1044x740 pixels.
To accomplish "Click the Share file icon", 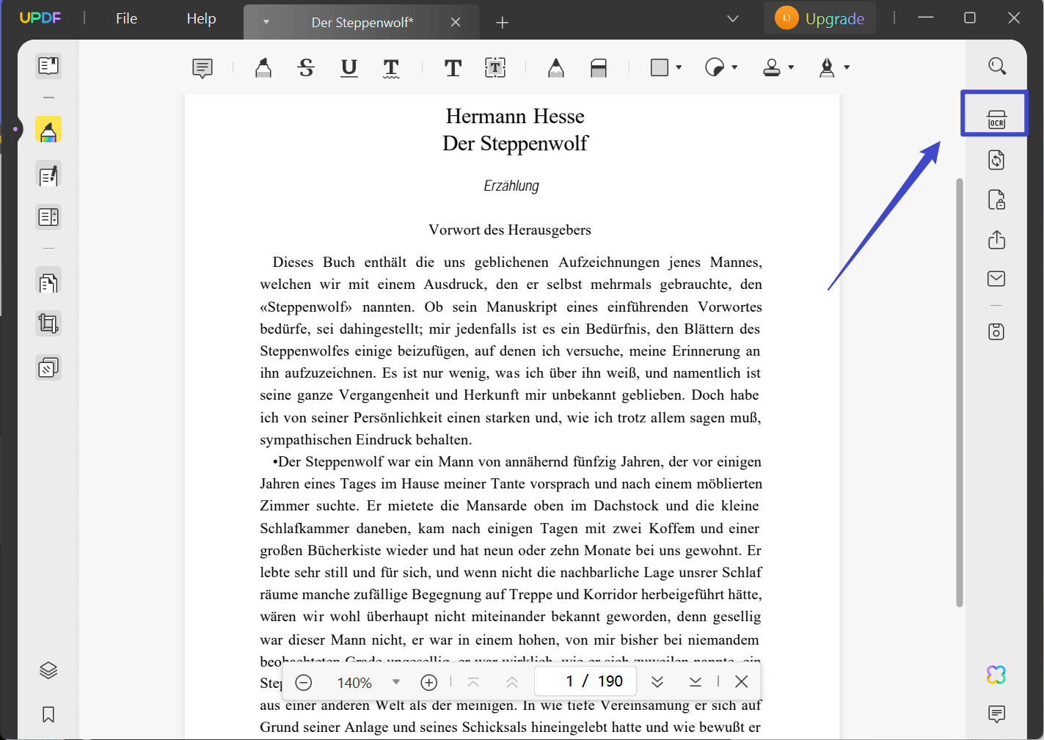I will pos(996,240).
